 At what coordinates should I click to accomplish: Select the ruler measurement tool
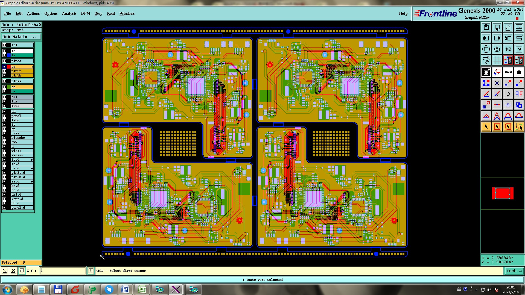tap(508, 72)
